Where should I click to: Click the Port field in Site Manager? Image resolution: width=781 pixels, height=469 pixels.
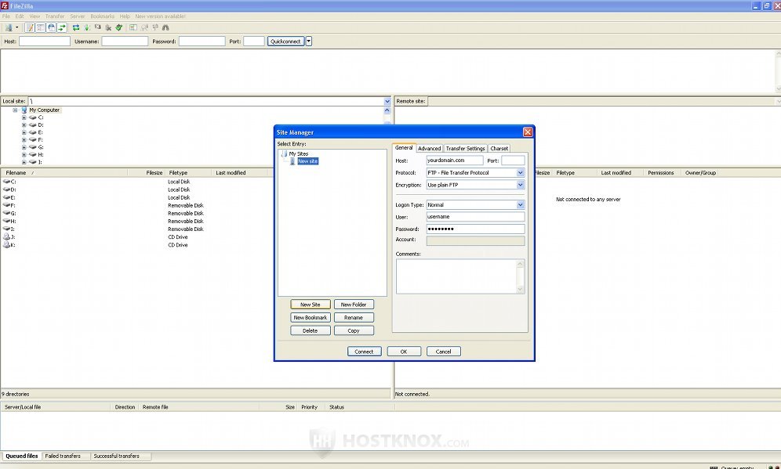pyautogui.click(x=513, y=161)
